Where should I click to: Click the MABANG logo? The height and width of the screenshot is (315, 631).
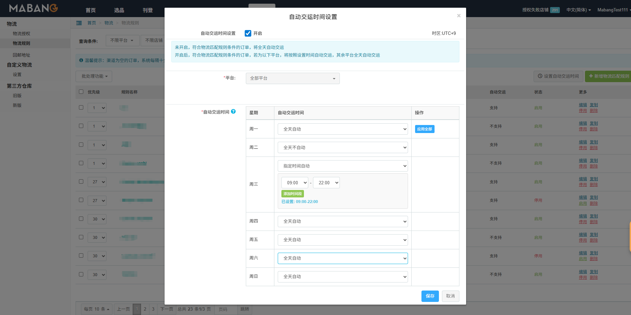click(x=33, y=8)
